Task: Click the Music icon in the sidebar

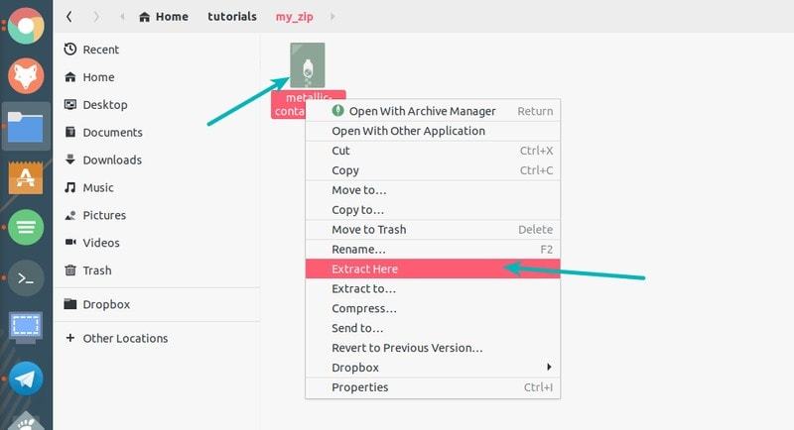Action: pos(70,187)
